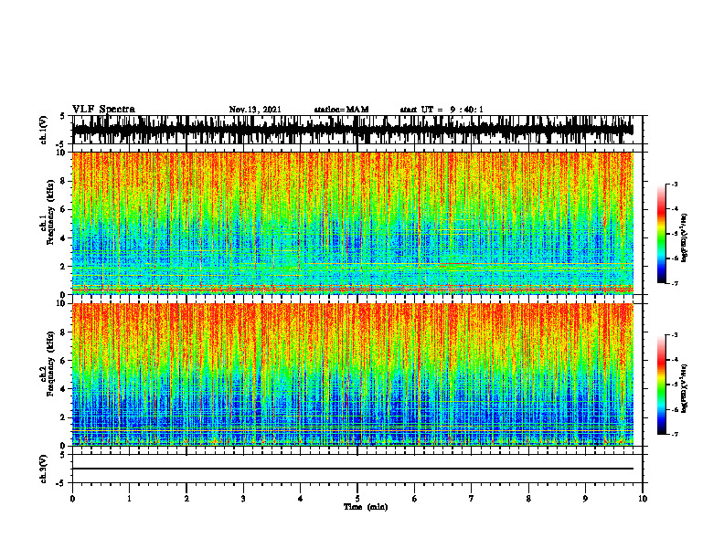
Task: Click the time axis tick label 2
Action: click(x=186, y=499)
